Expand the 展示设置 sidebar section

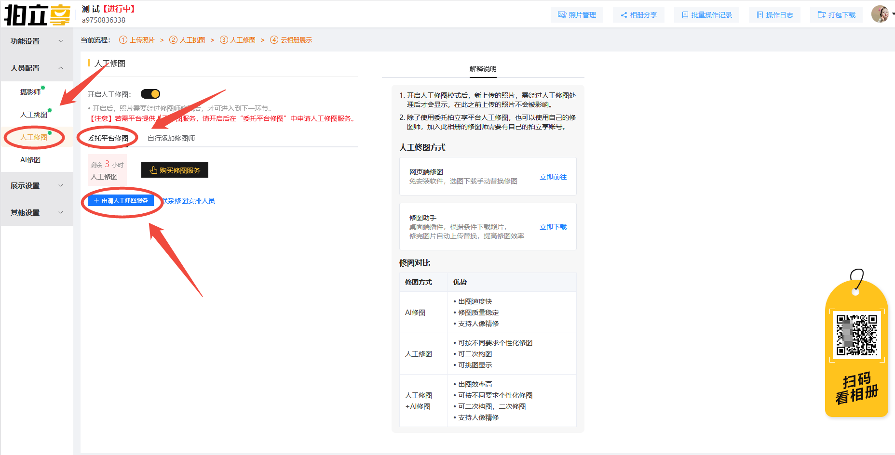coord(37,186)
